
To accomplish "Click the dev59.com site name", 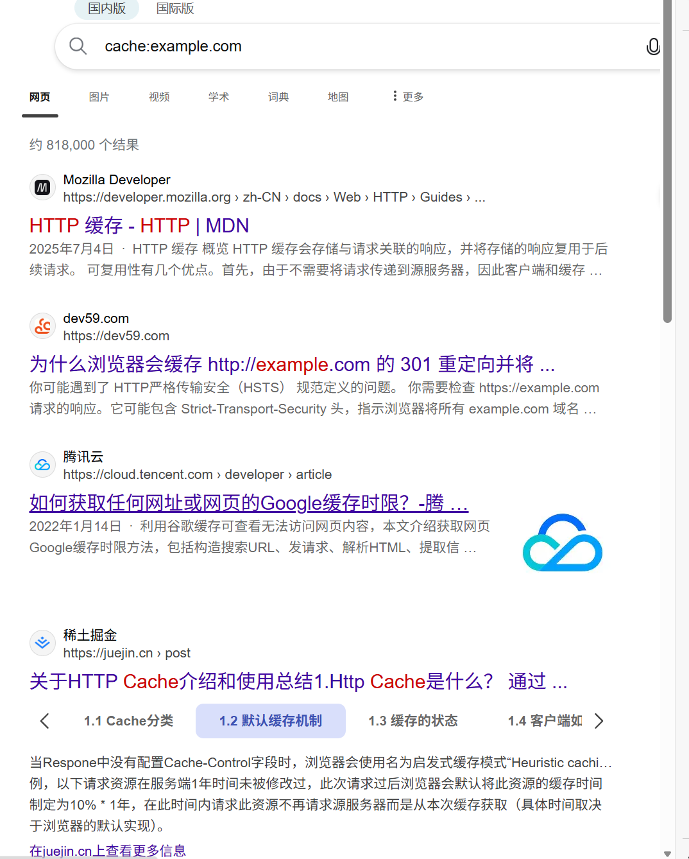I will 96,318.
